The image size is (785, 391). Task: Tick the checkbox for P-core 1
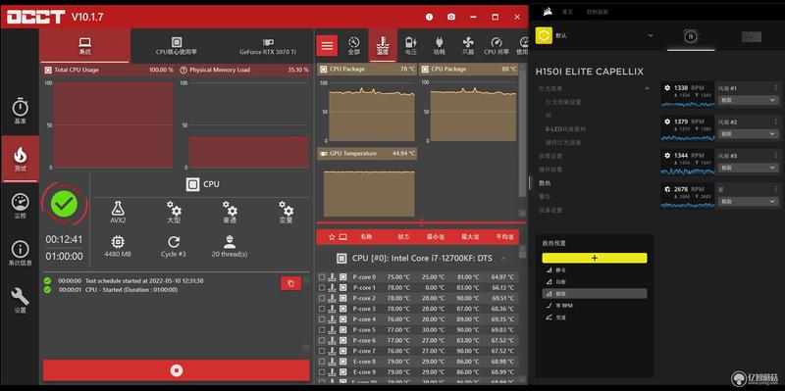(x=322, y=287)
